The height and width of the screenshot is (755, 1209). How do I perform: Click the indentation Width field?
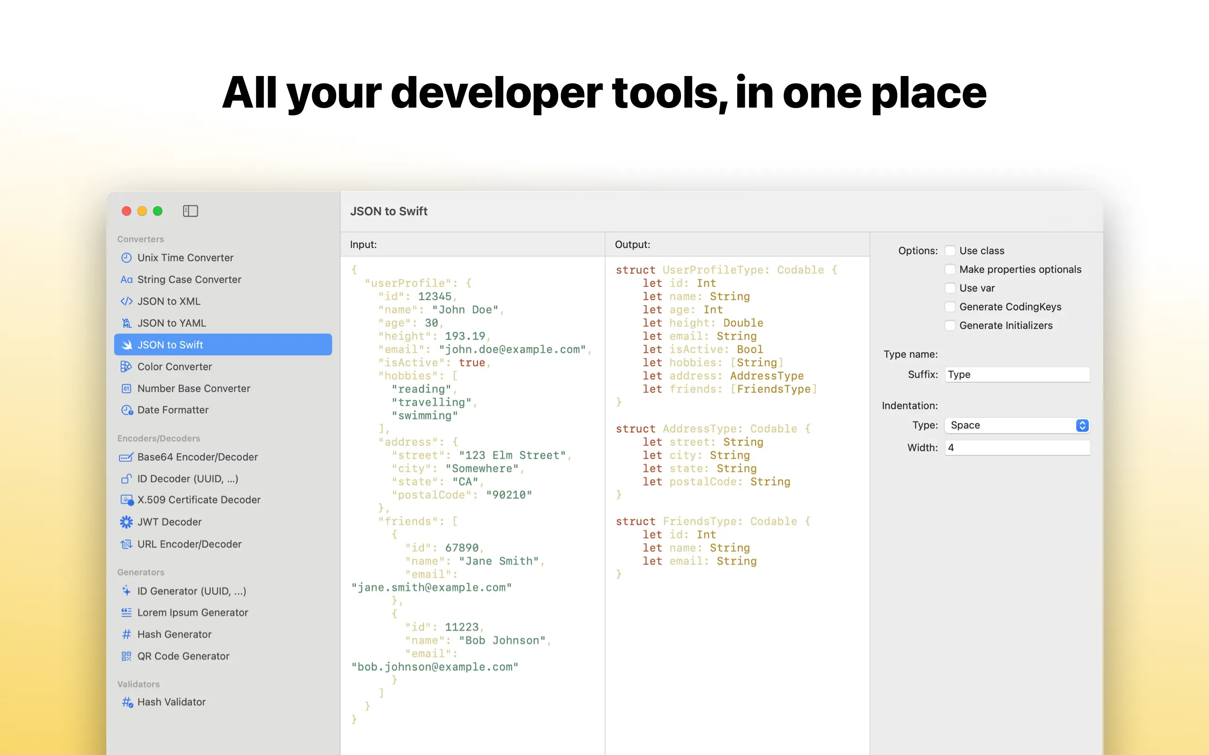tap(1017, 448)
